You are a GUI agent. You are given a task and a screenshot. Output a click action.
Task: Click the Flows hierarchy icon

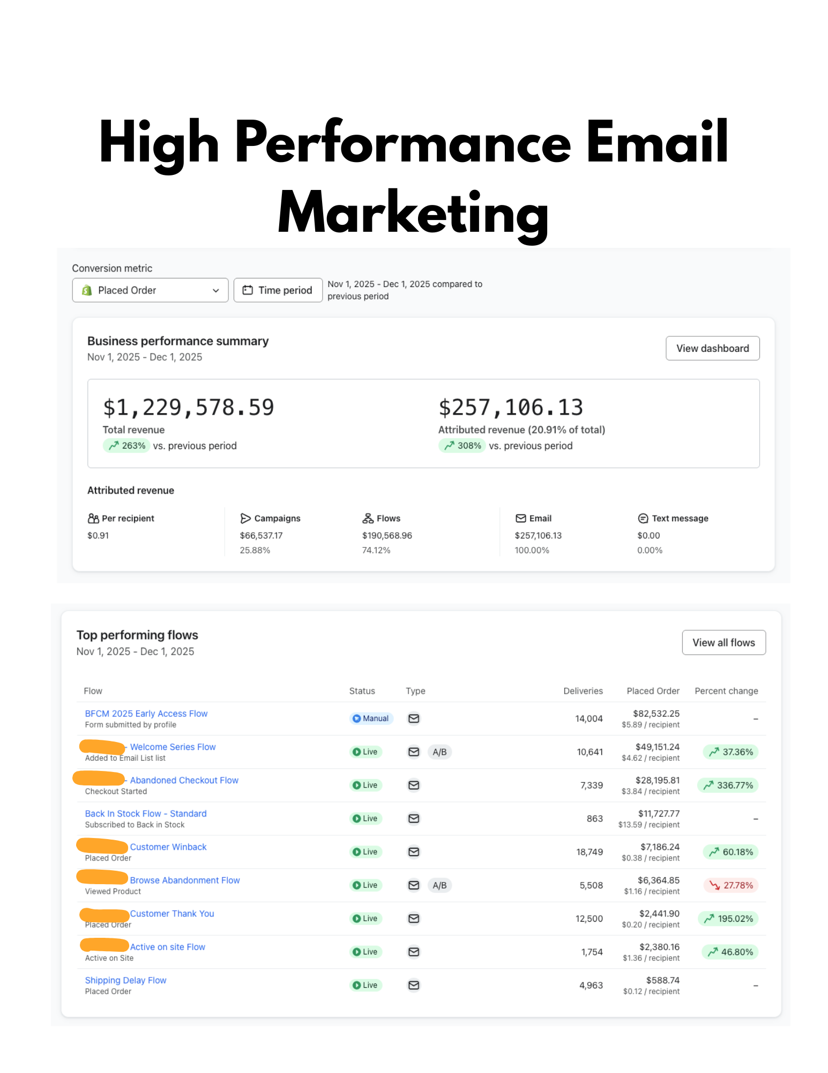(x=368, y=518)
